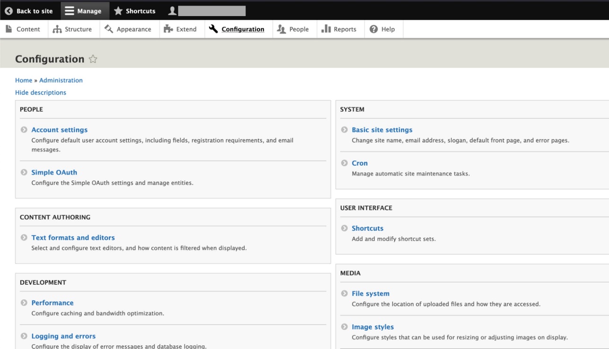Click Hide descriptions link
The height and width of the screenshot is (349, 609).
click(x=41, y=93)
